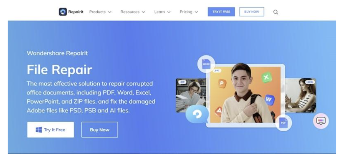This screenshot has width=340, height=158.
Task: Click the XLSL woman photo thumbnail
Action: pos(300,95)
